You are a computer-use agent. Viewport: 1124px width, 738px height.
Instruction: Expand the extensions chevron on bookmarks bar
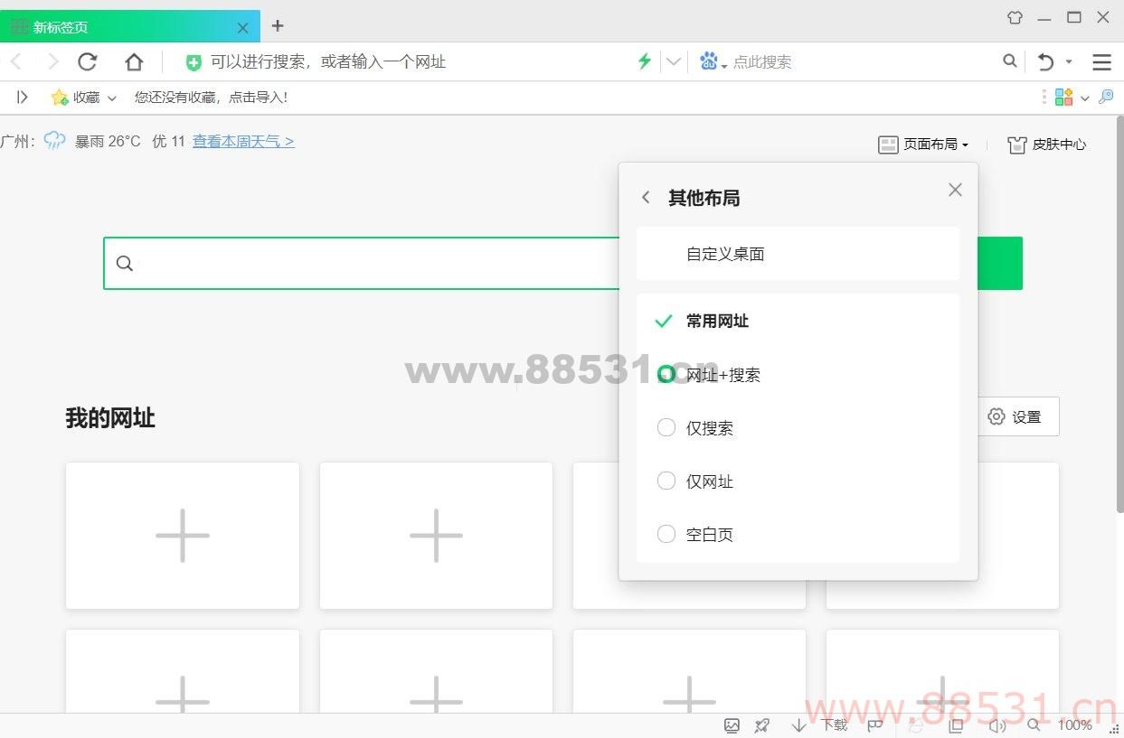(x=1085, y=98)
